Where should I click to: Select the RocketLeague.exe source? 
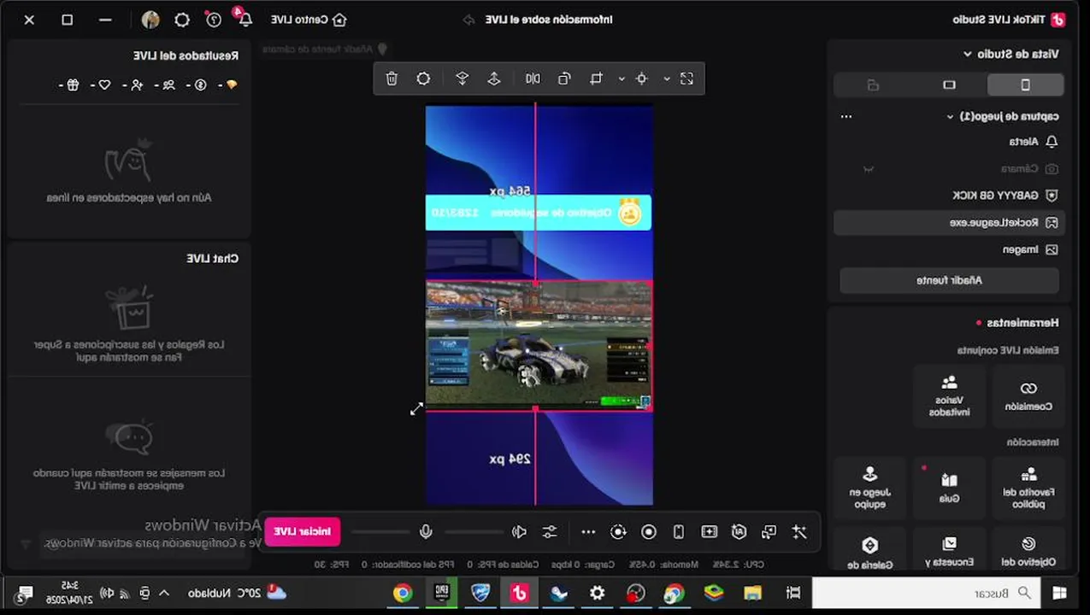coord(949,223)
